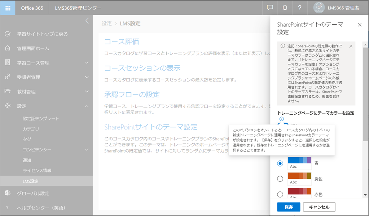Click the 保存 button
This screenshot has width=369, height=216.
(289, 207)
